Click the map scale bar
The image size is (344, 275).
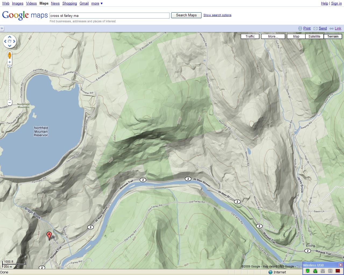[x=14, y=264]
